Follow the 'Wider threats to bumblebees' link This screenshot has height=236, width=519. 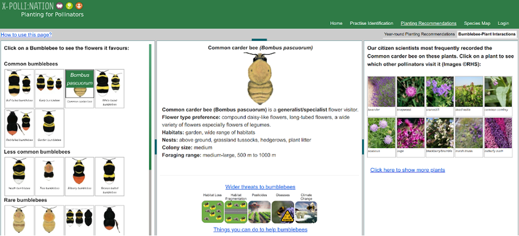point(260,187)
